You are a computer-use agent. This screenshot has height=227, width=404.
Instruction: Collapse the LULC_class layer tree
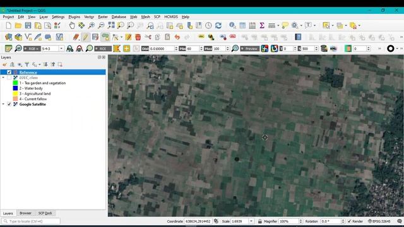3,78
